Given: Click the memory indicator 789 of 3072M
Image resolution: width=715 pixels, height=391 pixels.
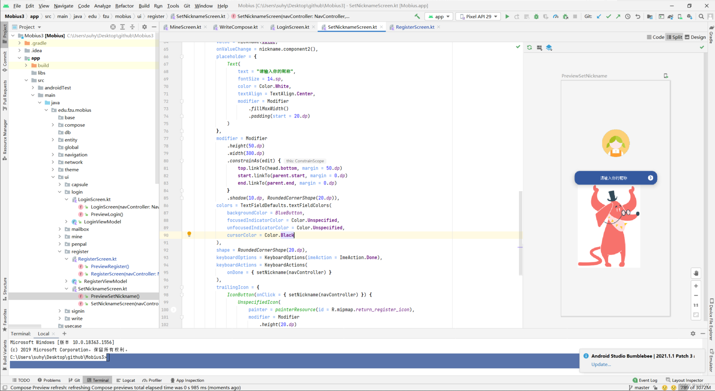Looking at the screenshot, I should 695,388.
